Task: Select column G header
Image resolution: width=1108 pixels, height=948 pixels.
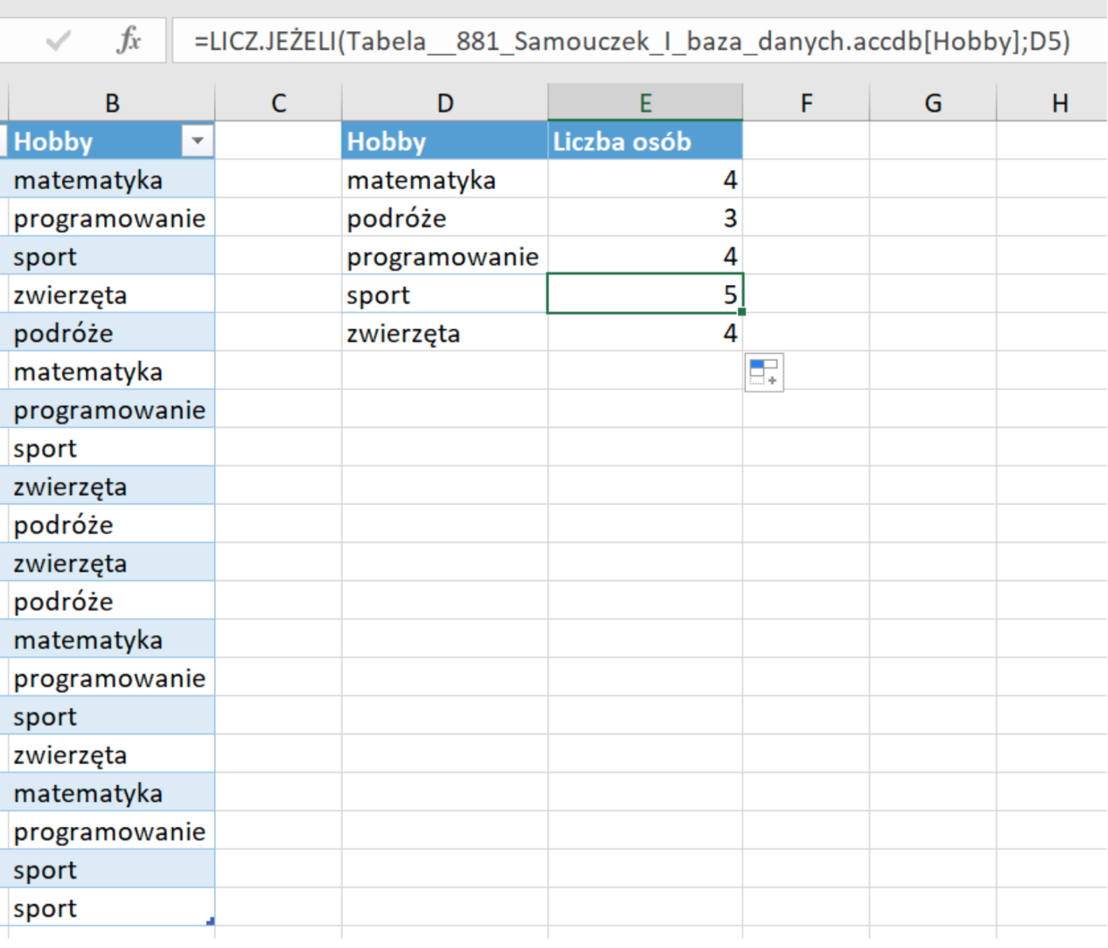Action: pos(933,103)
